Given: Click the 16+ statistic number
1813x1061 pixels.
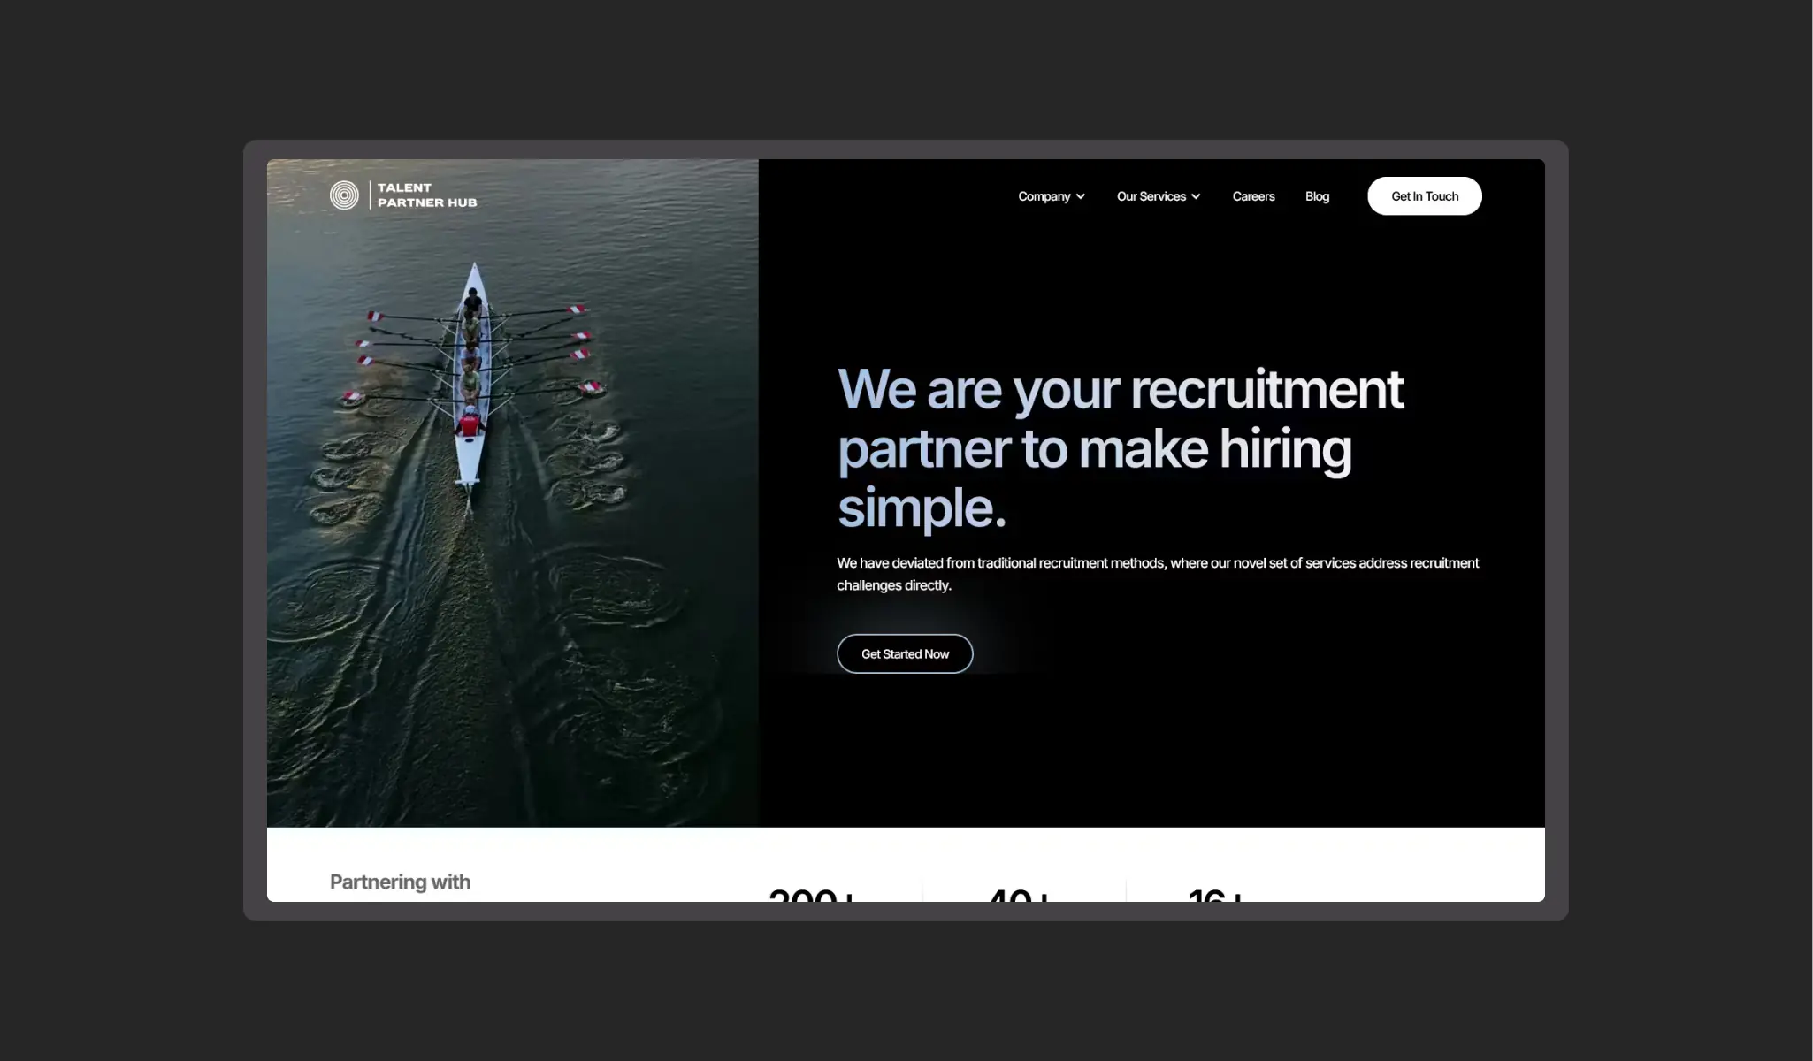Looking at the screenshot, I should pos(1215,895).
